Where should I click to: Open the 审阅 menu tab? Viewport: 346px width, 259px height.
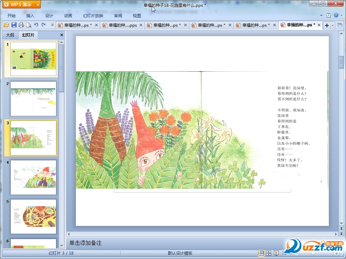118,16
